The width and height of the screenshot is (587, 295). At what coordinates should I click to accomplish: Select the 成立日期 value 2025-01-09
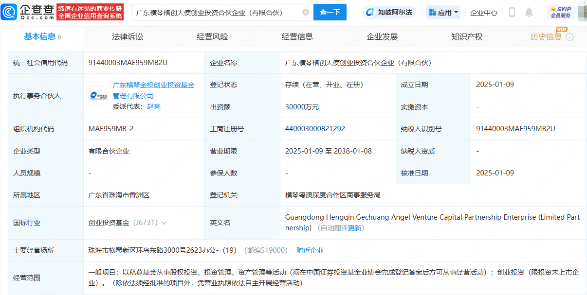point(495,85)
